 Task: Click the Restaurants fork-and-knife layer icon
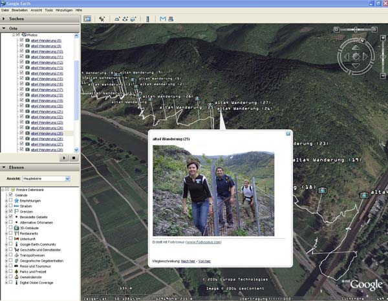(16, 233)
